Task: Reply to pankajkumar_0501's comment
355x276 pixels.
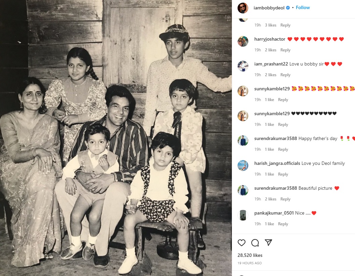Action: (283, 224)
